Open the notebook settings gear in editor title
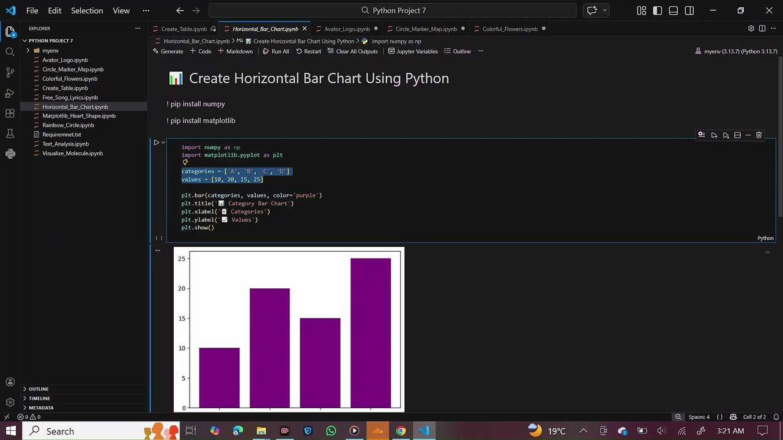The height and width of the screenshot is (440, 783). (751, 29)
